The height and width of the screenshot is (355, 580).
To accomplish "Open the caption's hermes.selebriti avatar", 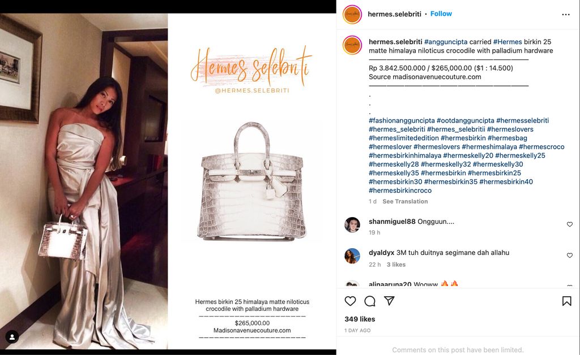I will coord(352,45).
